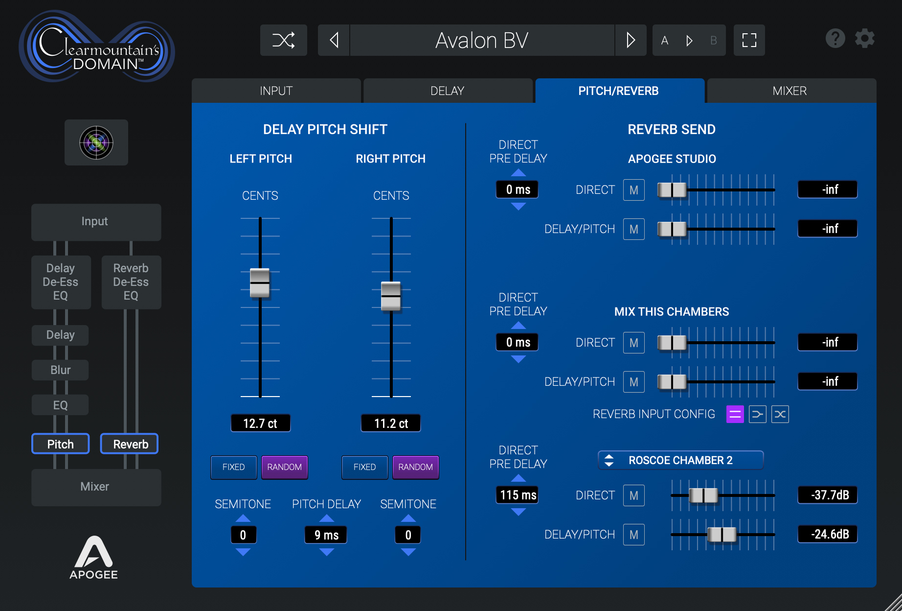Image resolution: width=902 pixels, height=611 pixels.
Task: Select the Pitch module in the signal chain
Action: 60,444
